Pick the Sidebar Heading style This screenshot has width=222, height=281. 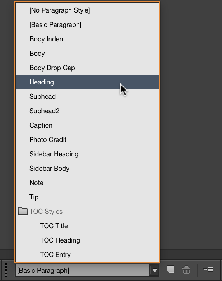coord(54,154)
